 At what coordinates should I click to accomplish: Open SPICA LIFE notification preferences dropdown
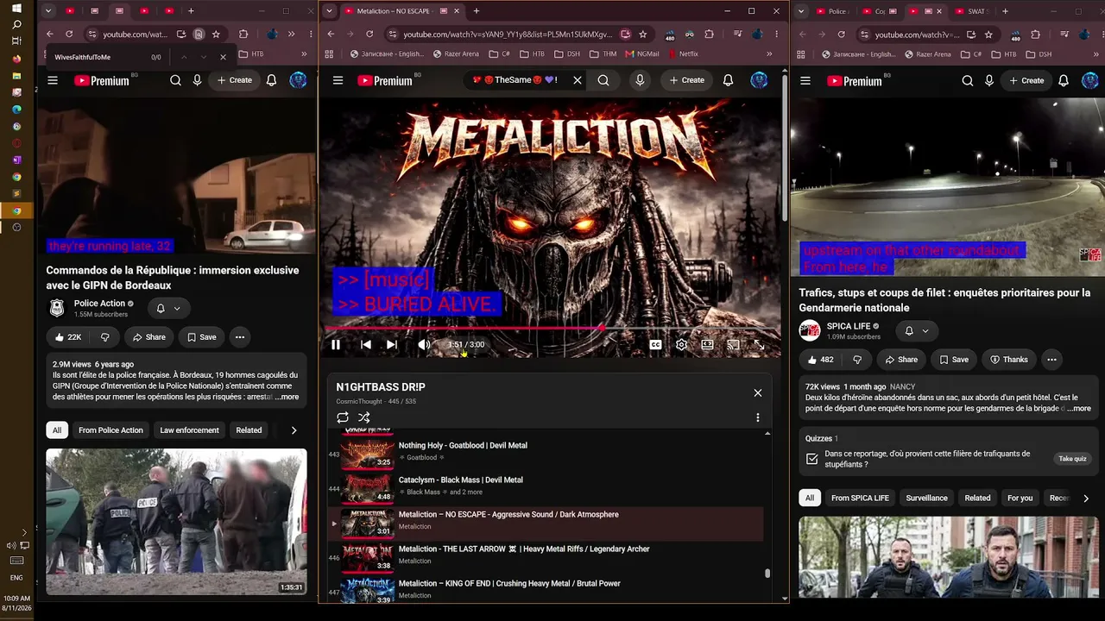click(916, 330)
